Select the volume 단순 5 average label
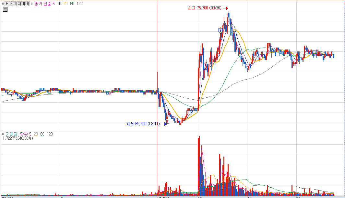 pos(26,134)
